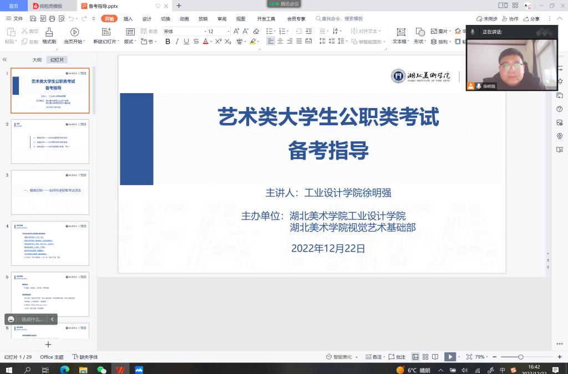Toggle underline text formatting
The image size is (568, 374).
pyautogui.click(x=186, y=42)
